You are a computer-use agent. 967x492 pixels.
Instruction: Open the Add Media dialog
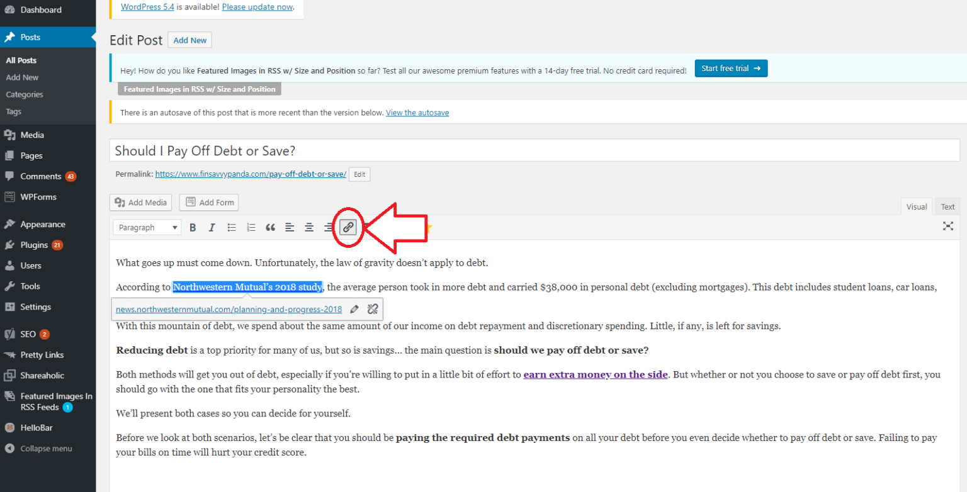(141, 202)
